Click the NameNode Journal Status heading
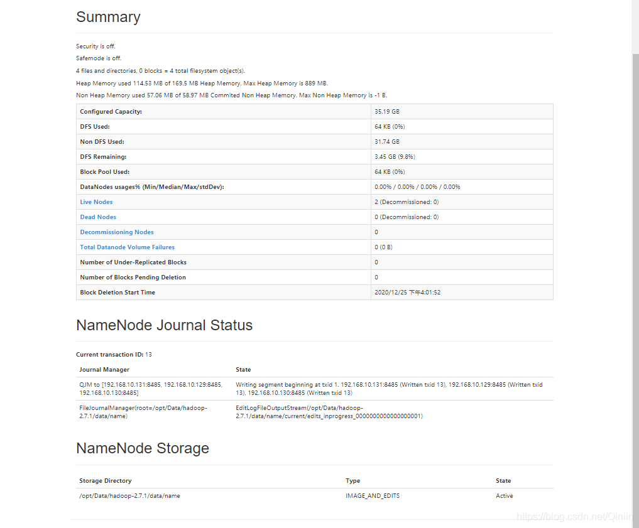639x528 pixels. 164,325
